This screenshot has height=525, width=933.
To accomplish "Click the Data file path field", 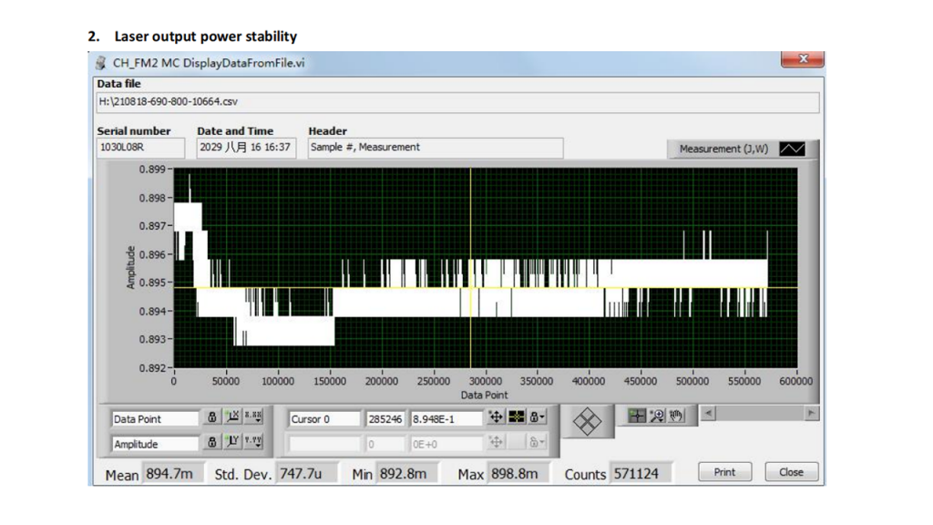I will tap(457, 102).
